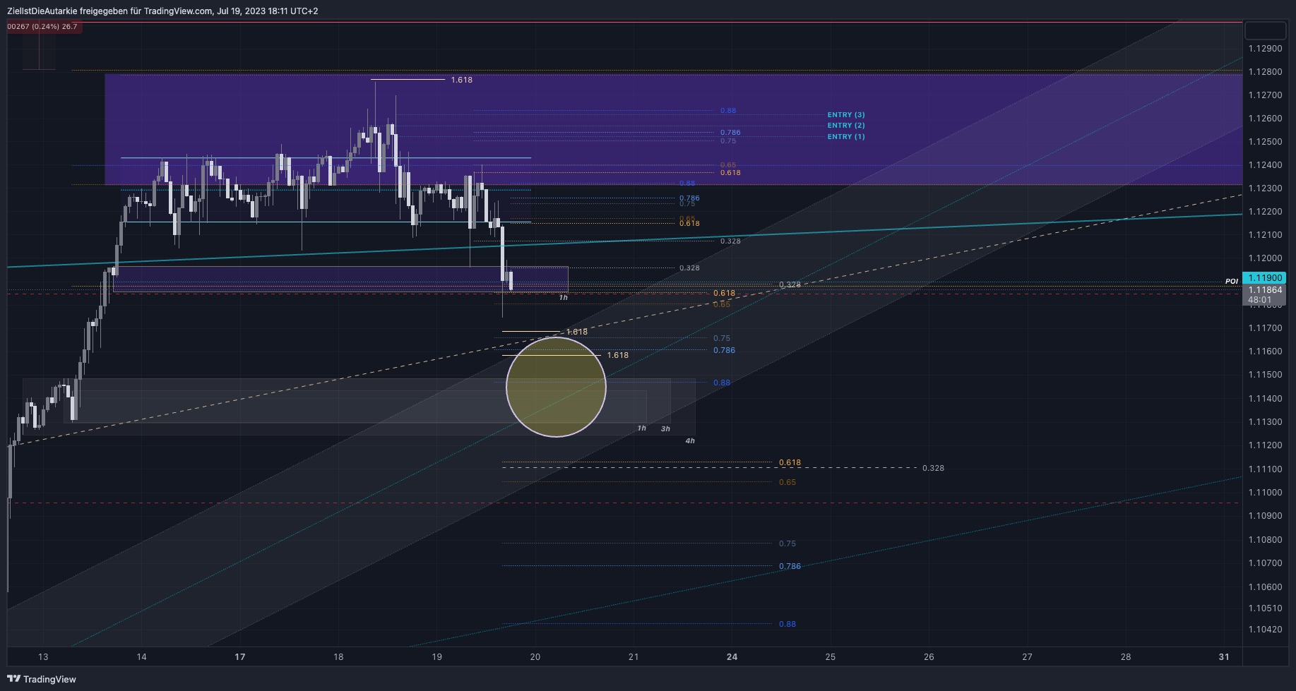This screenshot has height=691, width=1296.
Task: Select date 31 on the time axis
Action: click(x=1224, y=657)
